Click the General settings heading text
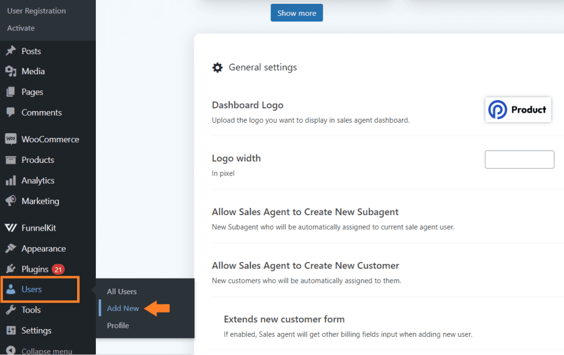Image resolution: width=564 pixels, height=355 pixels. pyautogui.click(x=263, y=68)
